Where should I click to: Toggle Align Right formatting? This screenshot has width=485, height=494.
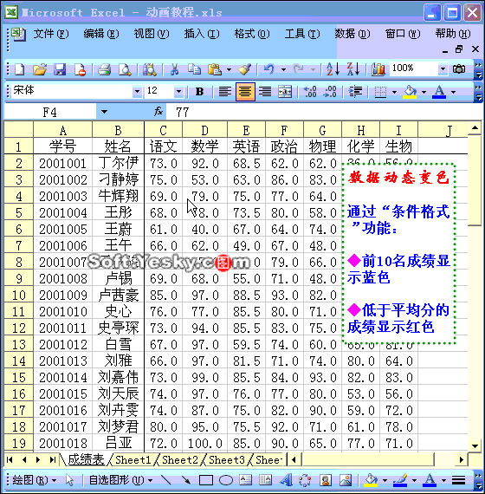click(x=265, y=92)
